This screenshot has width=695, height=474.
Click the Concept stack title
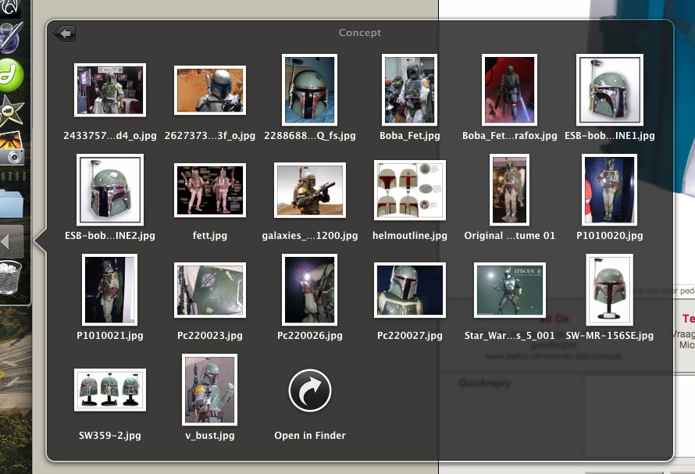pyautogui.click(x=360, y=32)
